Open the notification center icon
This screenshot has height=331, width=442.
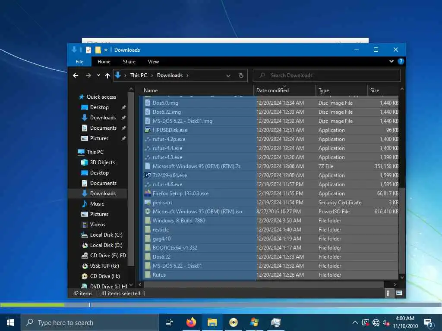[429, 323]
